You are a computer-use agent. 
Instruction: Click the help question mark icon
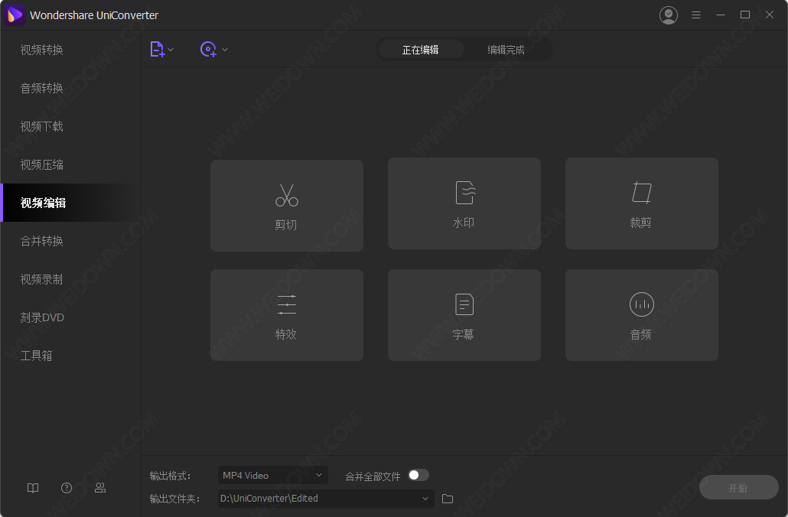pyautogui.click(x=67, y=487)
